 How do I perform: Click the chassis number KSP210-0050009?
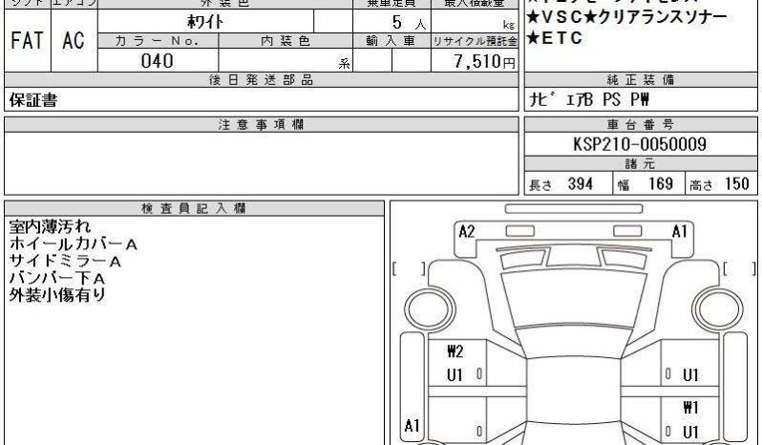click(x=640, y=144)
